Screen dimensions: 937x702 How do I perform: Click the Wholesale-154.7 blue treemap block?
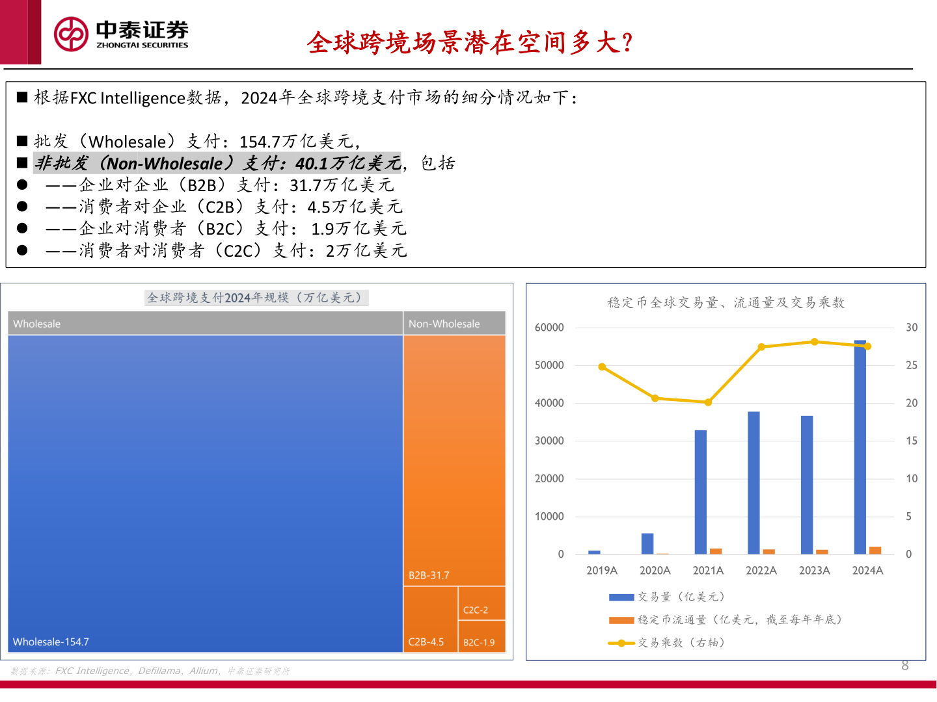click(205, 494)
